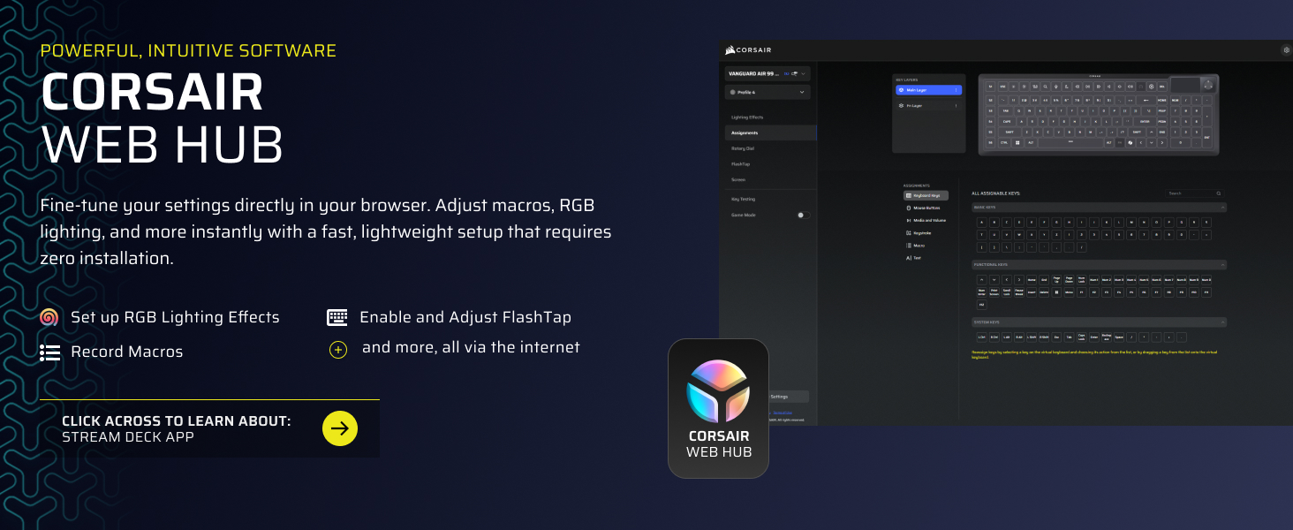This screenshot has height=530, width=1293.
Task: Select the Fn Layer key layer
Action: tap(928, 105)
